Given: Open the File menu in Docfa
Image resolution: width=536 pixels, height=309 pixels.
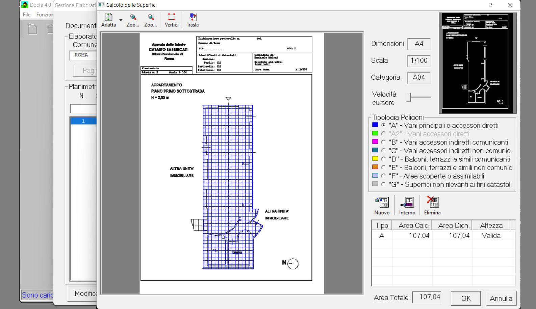Looking at the screenshot, I should (27, 15).
